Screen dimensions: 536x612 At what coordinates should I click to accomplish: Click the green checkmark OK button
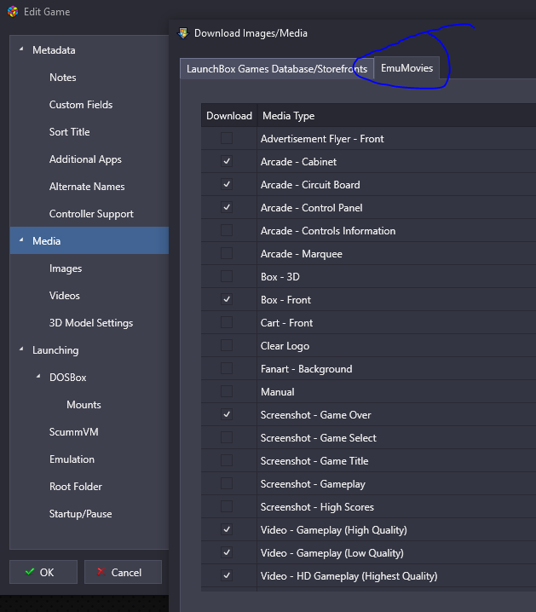pos(43,572)
